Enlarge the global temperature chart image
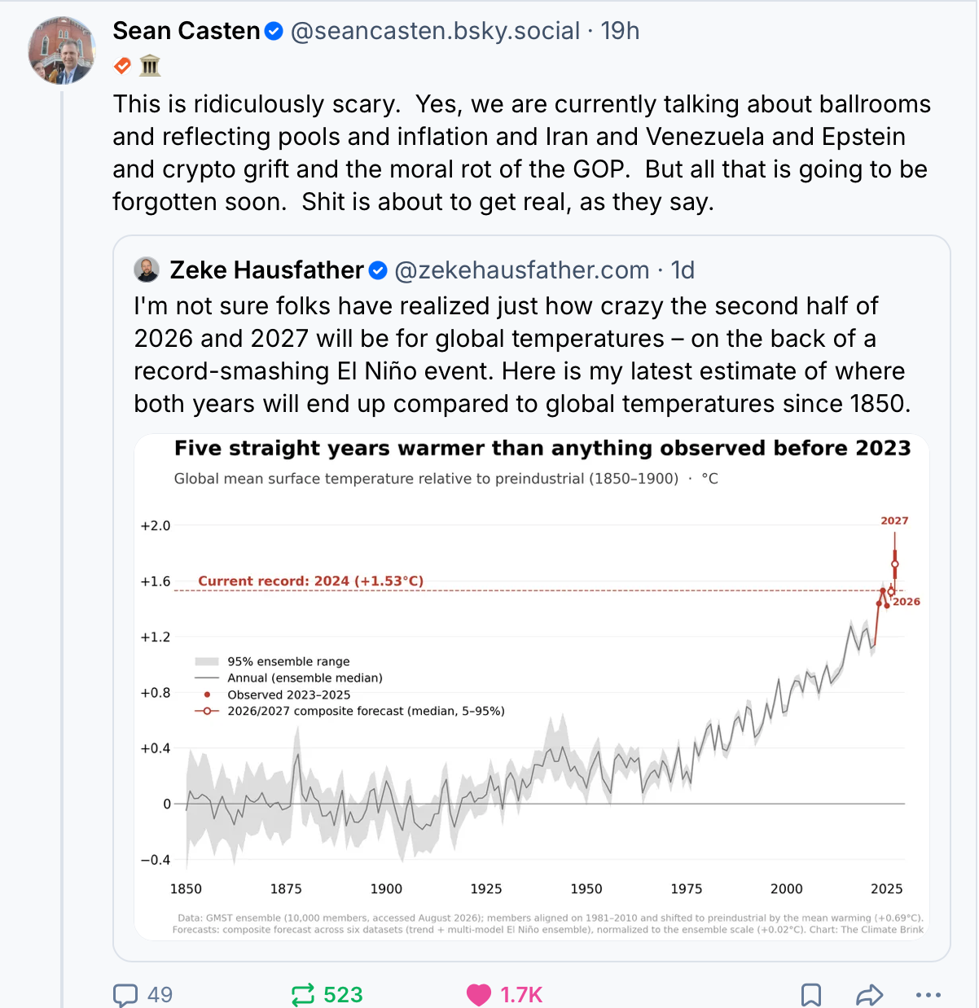The height and width of the screenshot is (1008, 979). point(532,686)
